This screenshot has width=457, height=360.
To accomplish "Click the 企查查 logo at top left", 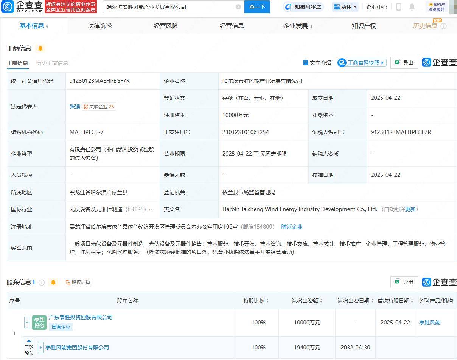I will pyautogui.click(x=22, y=7).
